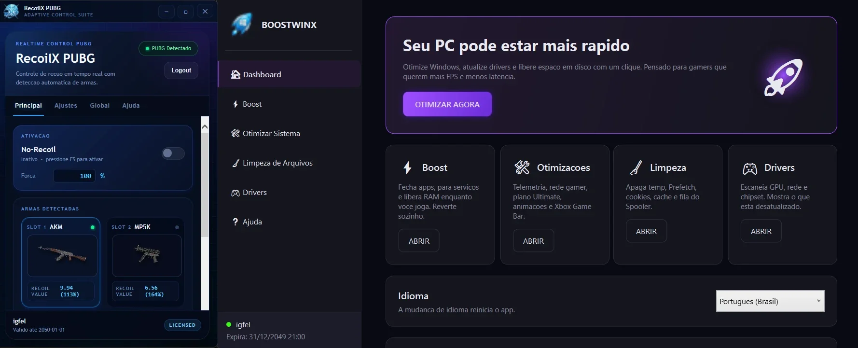This screenshot has width=858, height=348.
Task: Toggle the No-Recoil switch
Action: (173, 153)
